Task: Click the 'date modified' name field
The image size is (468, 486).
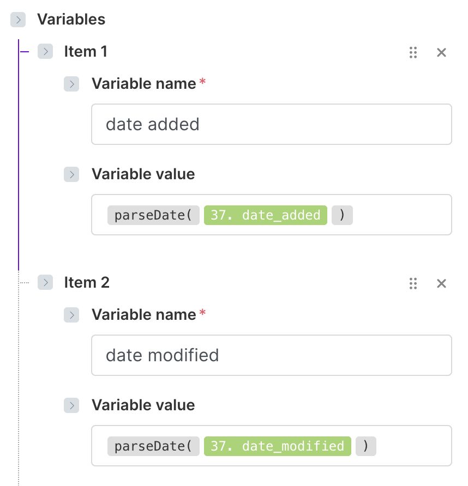Action: tap(271, 355)
